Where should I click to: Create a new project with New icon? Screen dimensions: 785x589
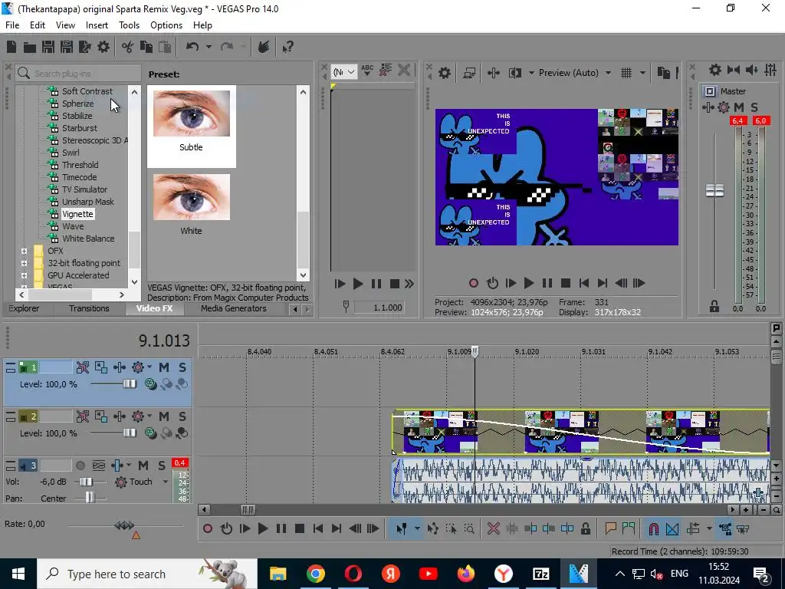11,47
